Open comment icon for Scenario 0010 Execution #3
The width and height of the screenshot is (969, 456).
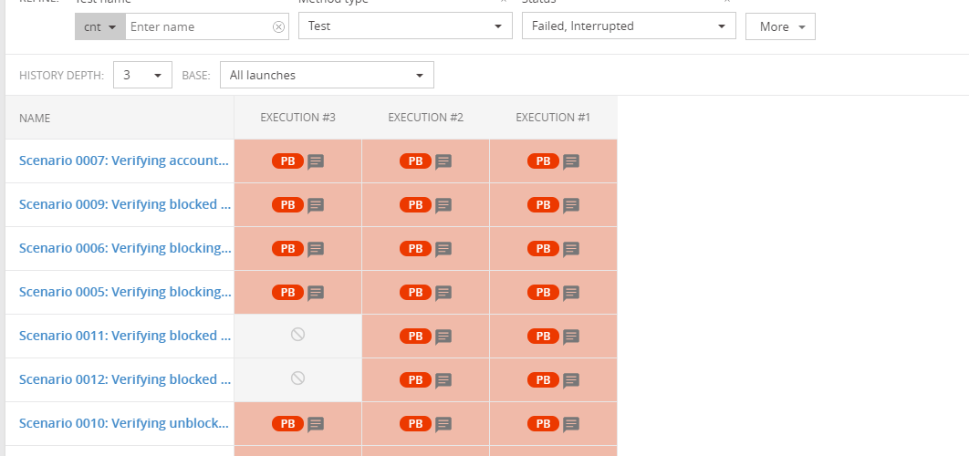(x=316, y=425)
